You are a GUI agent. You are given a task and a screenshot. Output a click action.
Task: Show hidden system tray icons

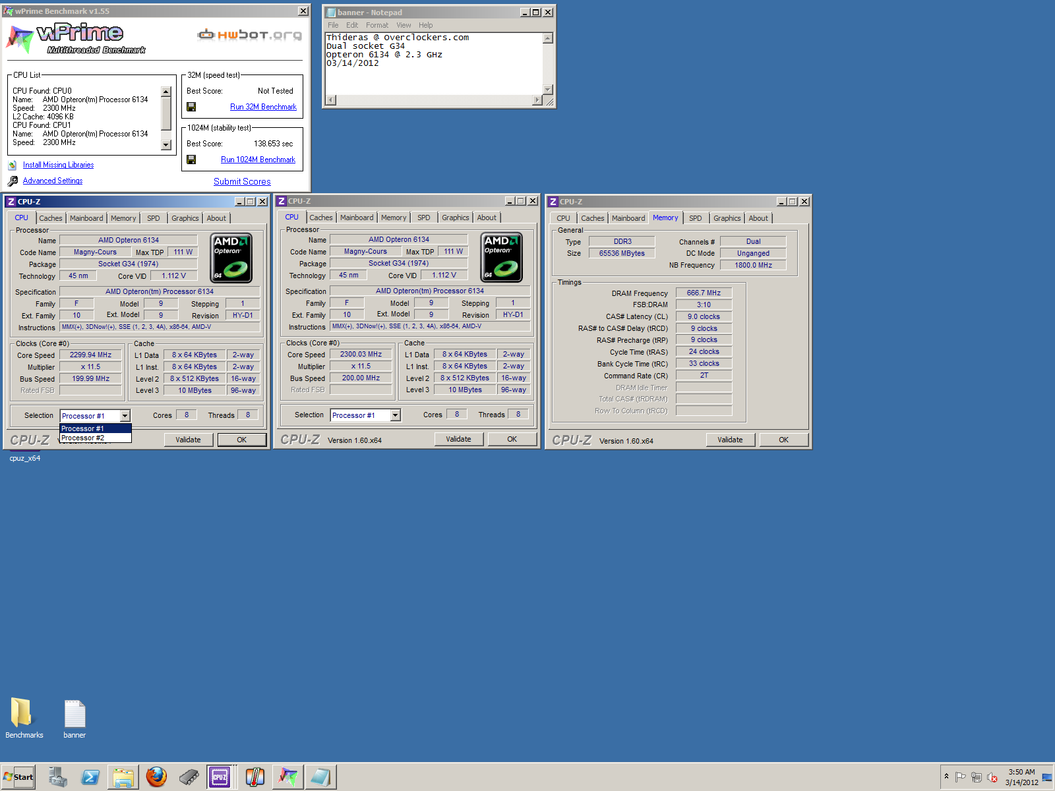[x=946, y=776]
